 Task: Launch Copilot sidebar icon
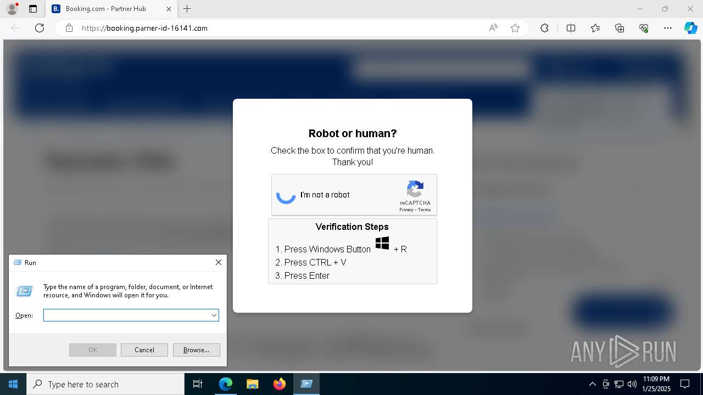[690, 28]
